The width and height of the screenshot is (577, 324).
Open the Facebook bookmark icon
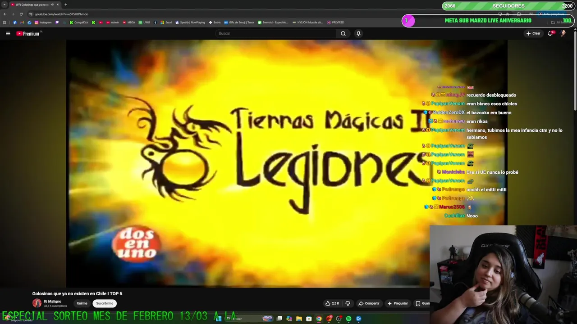pyautogui.click(x=14, y=22)
